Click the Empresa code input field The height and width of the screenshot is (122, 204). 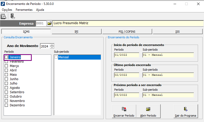(x=41, y=23)
